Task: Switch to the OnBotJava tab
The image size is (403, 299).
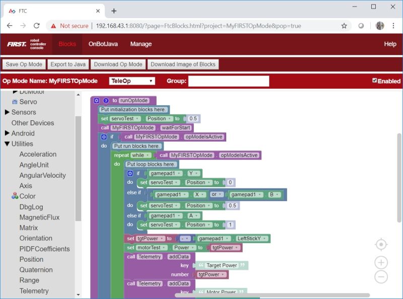Action: click(103, 44)
